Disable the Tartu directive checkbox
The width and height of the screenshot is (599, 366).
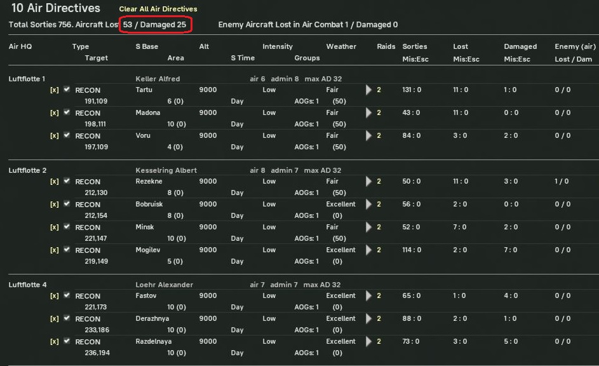(x=67, y=90)
